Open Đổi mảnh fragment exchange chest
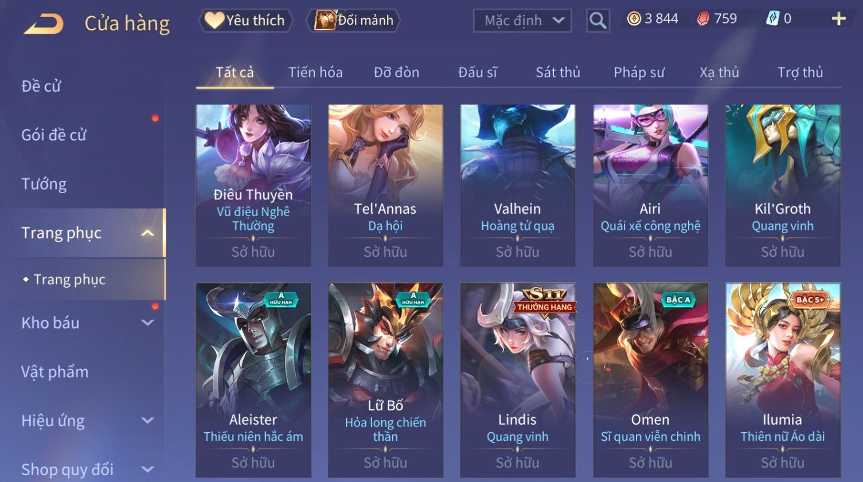Image resolution: width=863 pixels, height=482 pixels. click(353, 21)
